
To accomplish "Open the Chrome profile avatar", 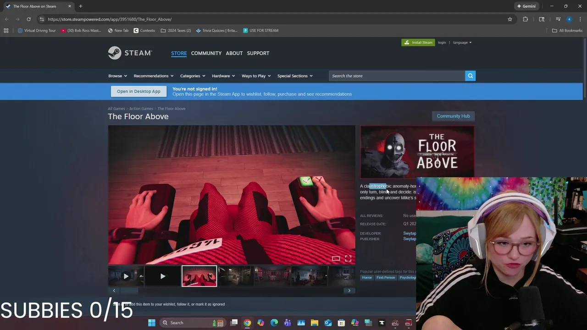I will point(569,19).
